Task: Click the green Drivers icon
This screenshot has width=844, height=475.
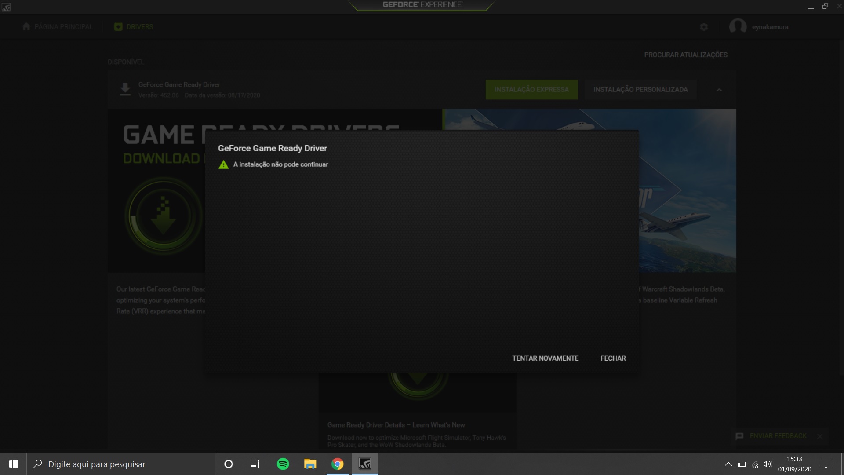Action: click(118, 27)
